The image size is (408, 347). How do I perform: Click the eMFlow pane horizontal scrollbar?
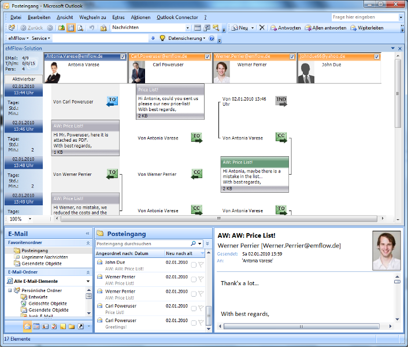click(219, 219)
